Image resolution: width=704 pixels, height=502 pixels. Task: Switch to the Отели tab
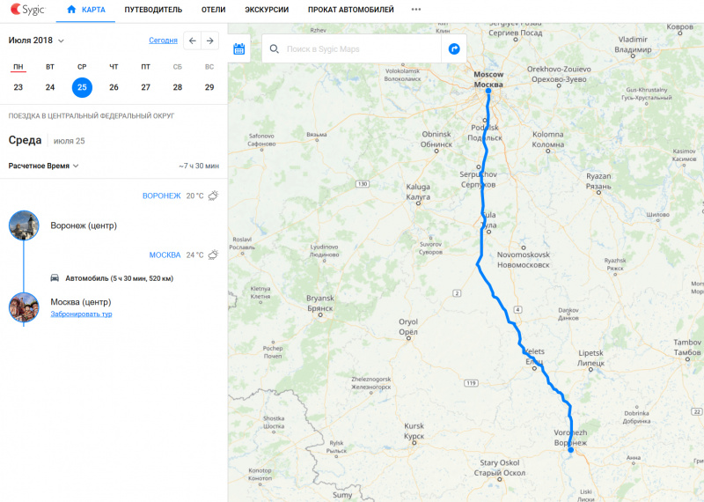(213, 10)
